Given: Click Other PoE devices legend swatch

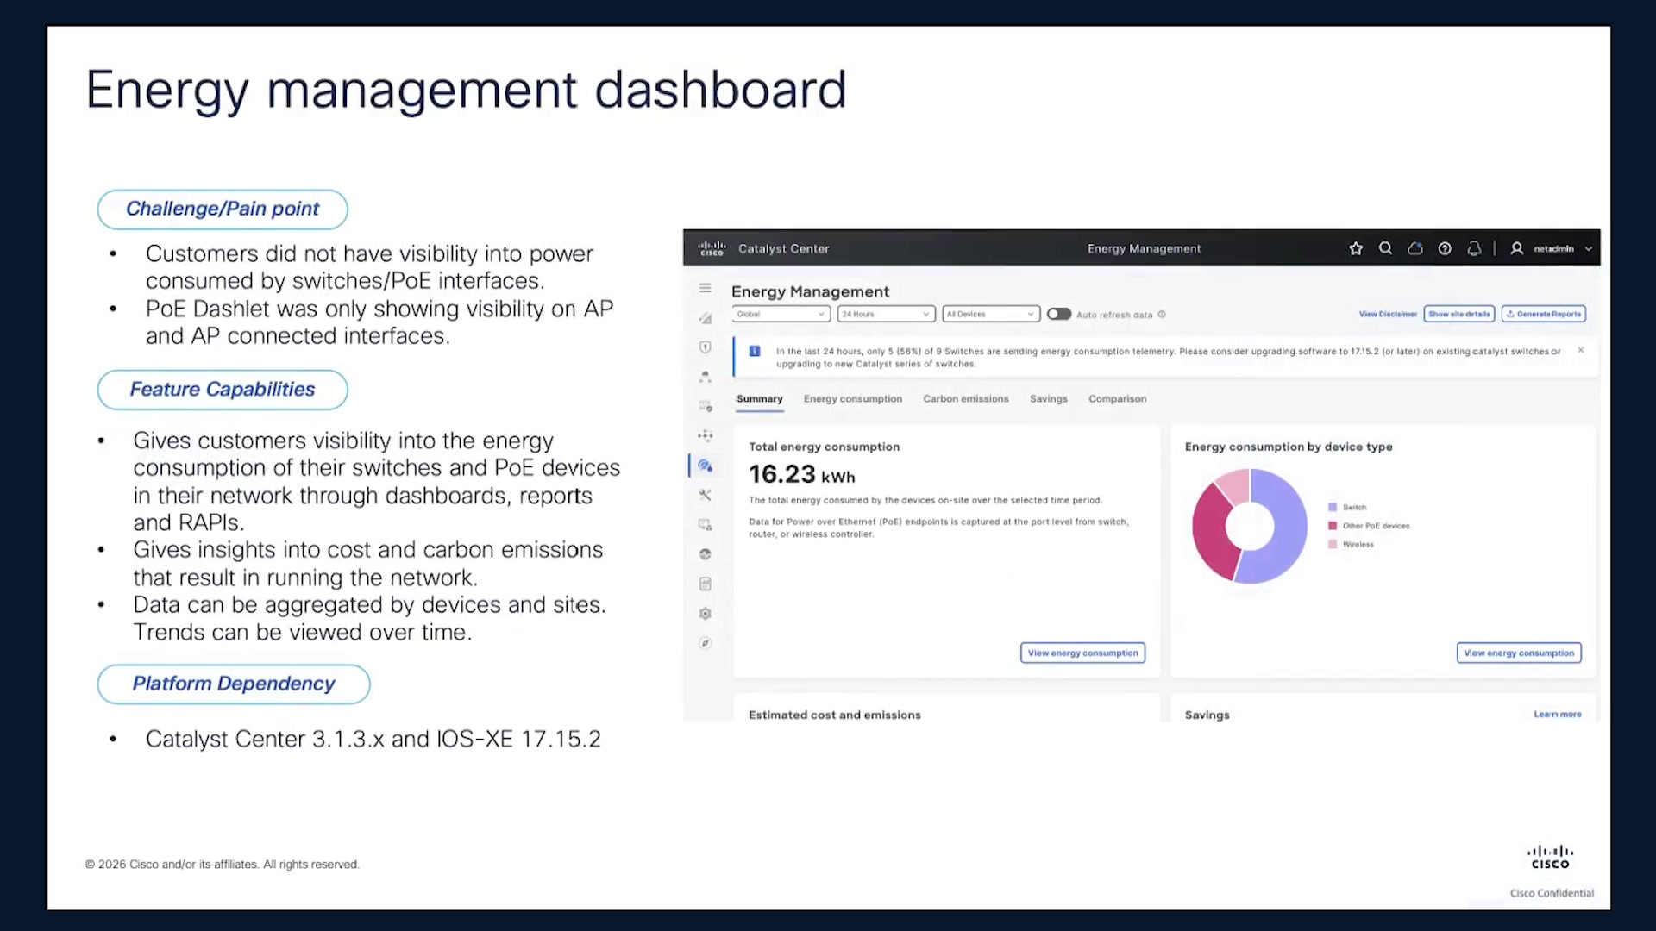Looking at the screenshot, I should [1333, 526].
